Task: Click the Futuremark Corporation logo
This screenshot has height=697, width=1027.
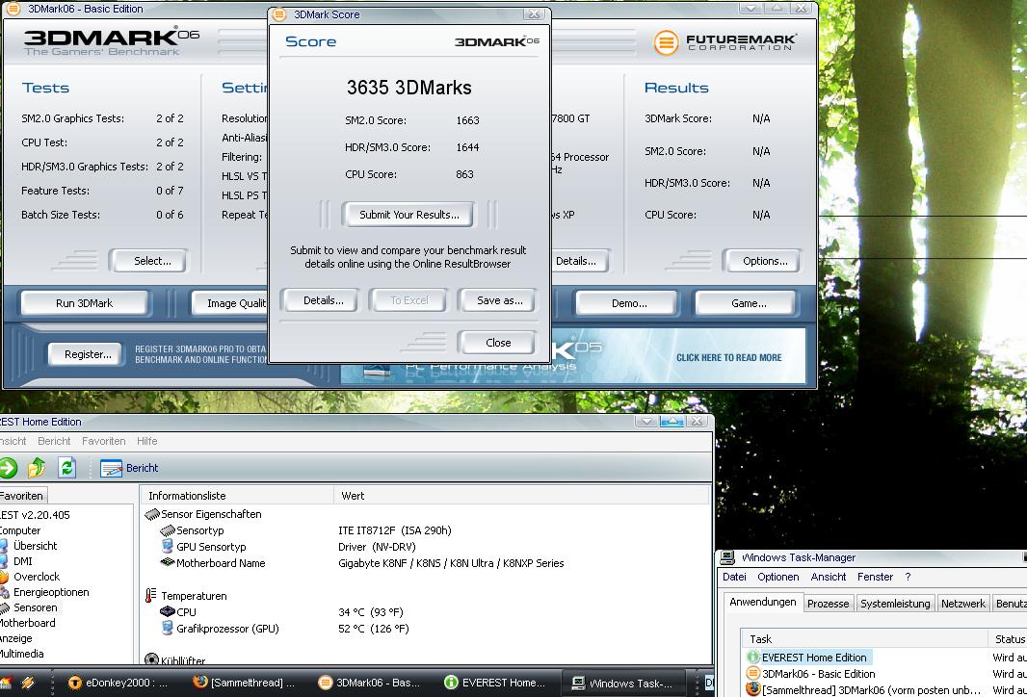Action: click(725, 42)
